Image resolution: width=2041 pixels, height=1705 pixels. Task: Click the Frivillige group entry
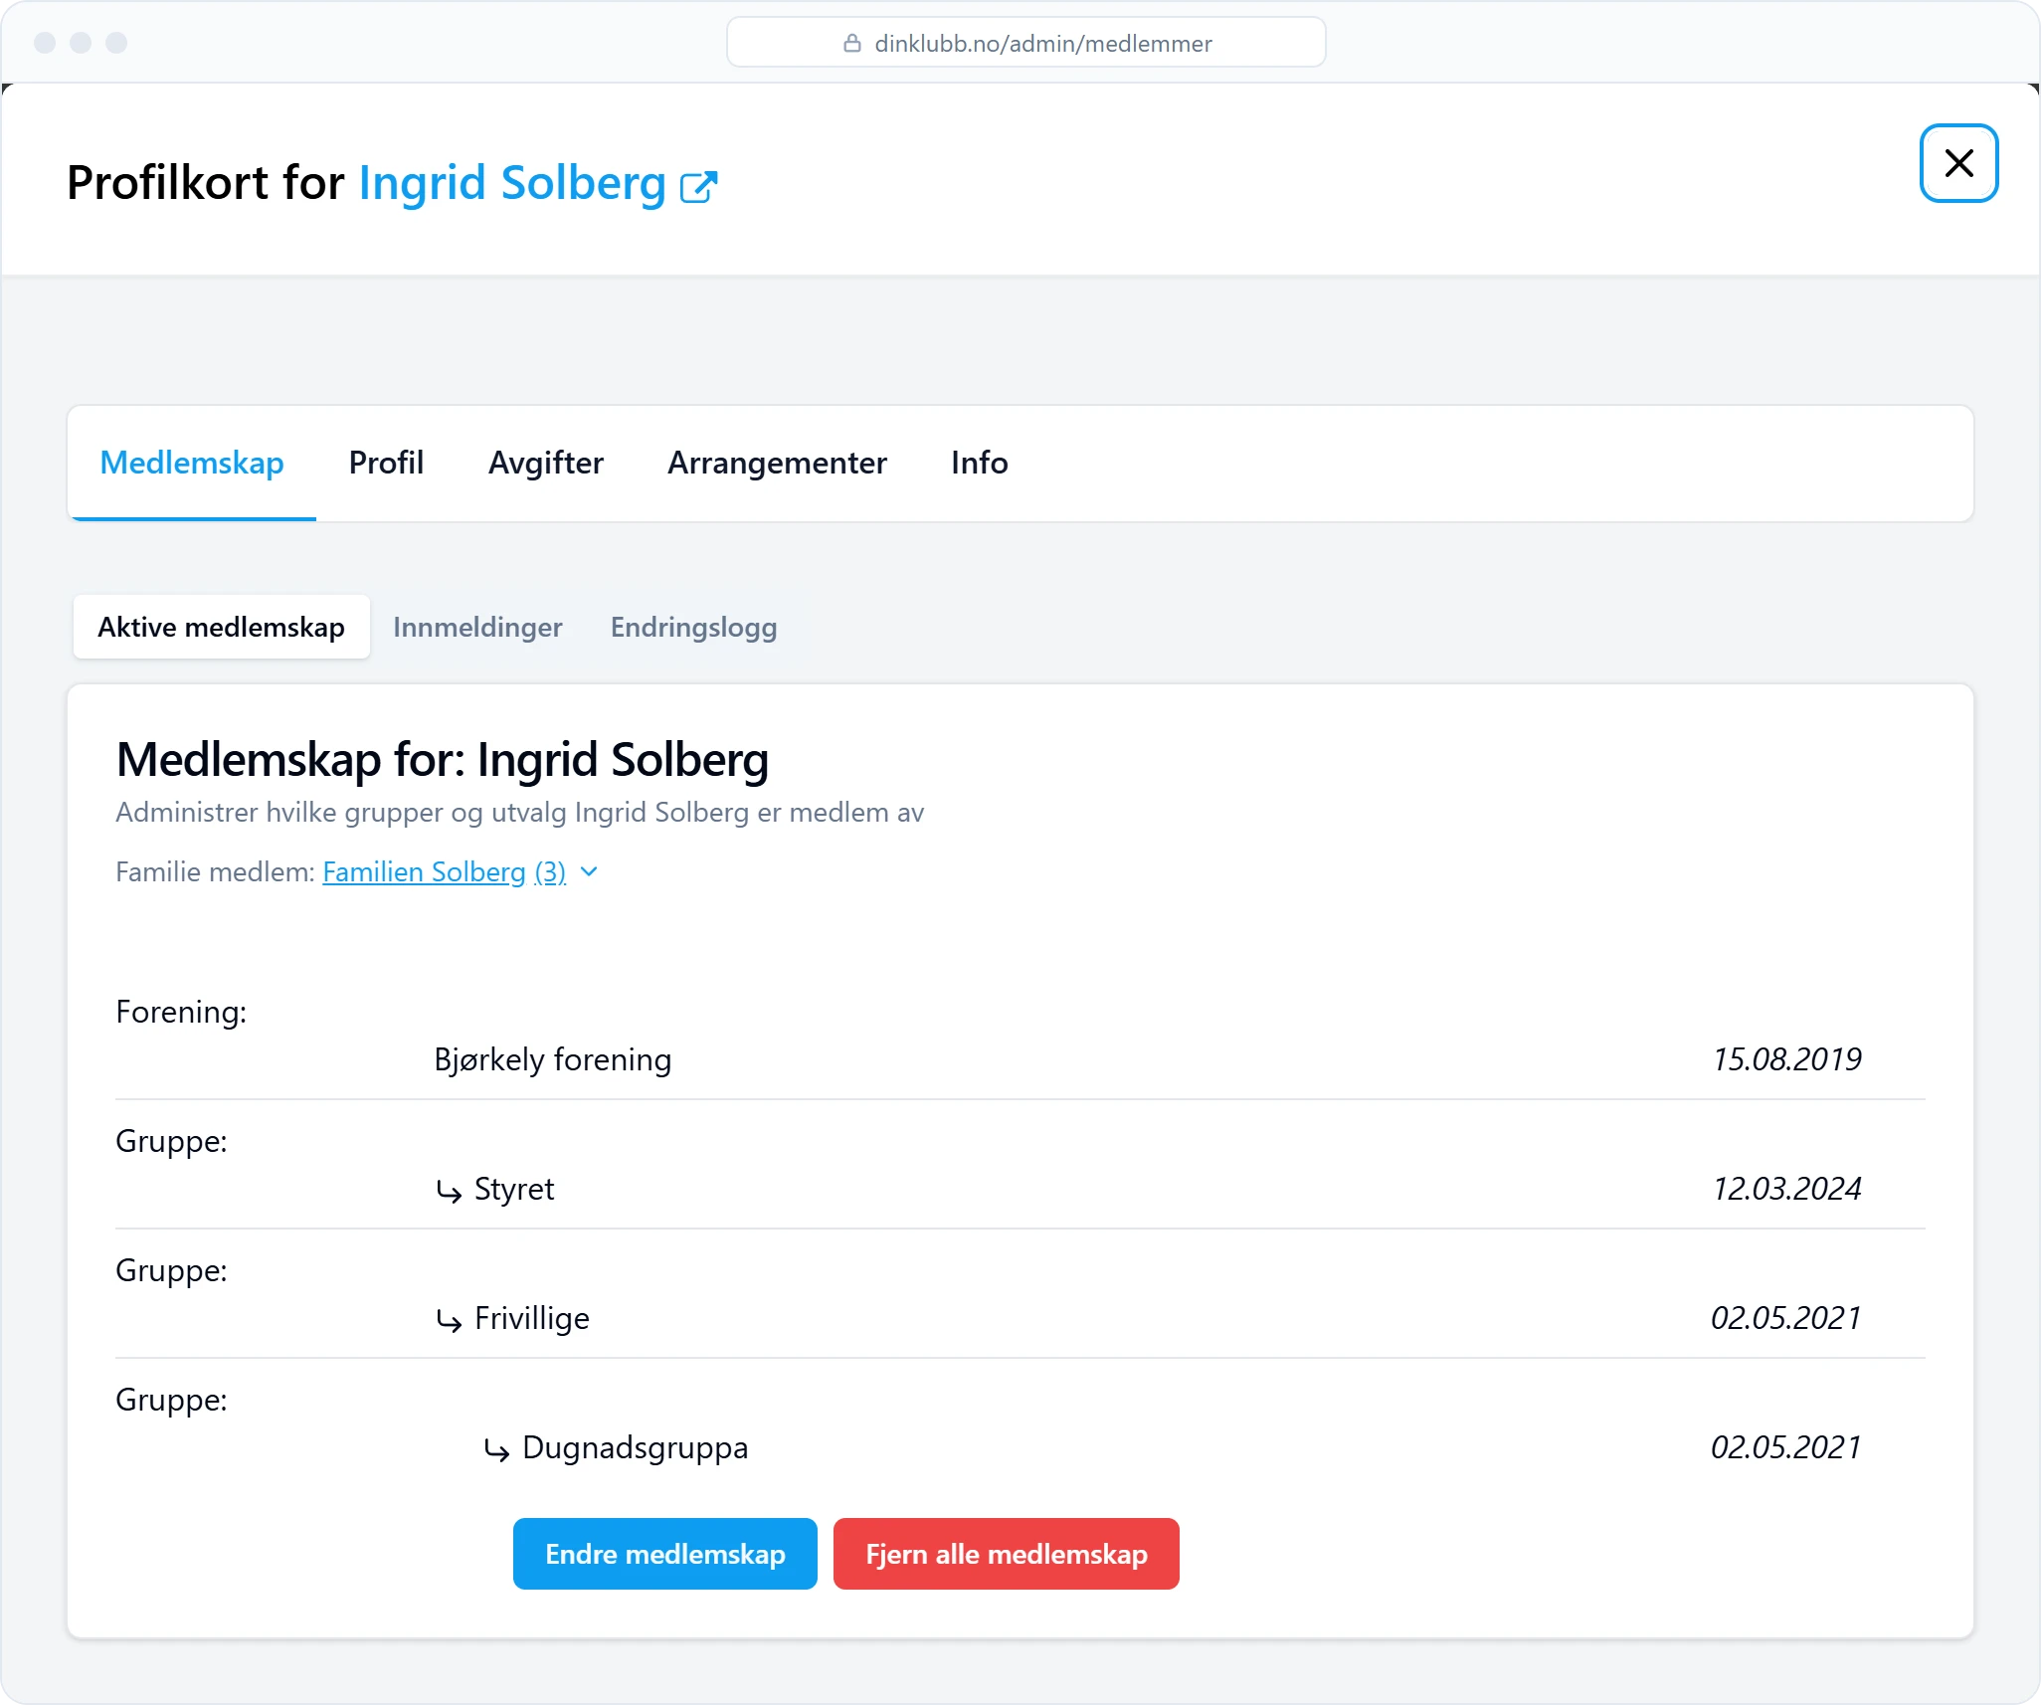click(x=531, y=1318)
